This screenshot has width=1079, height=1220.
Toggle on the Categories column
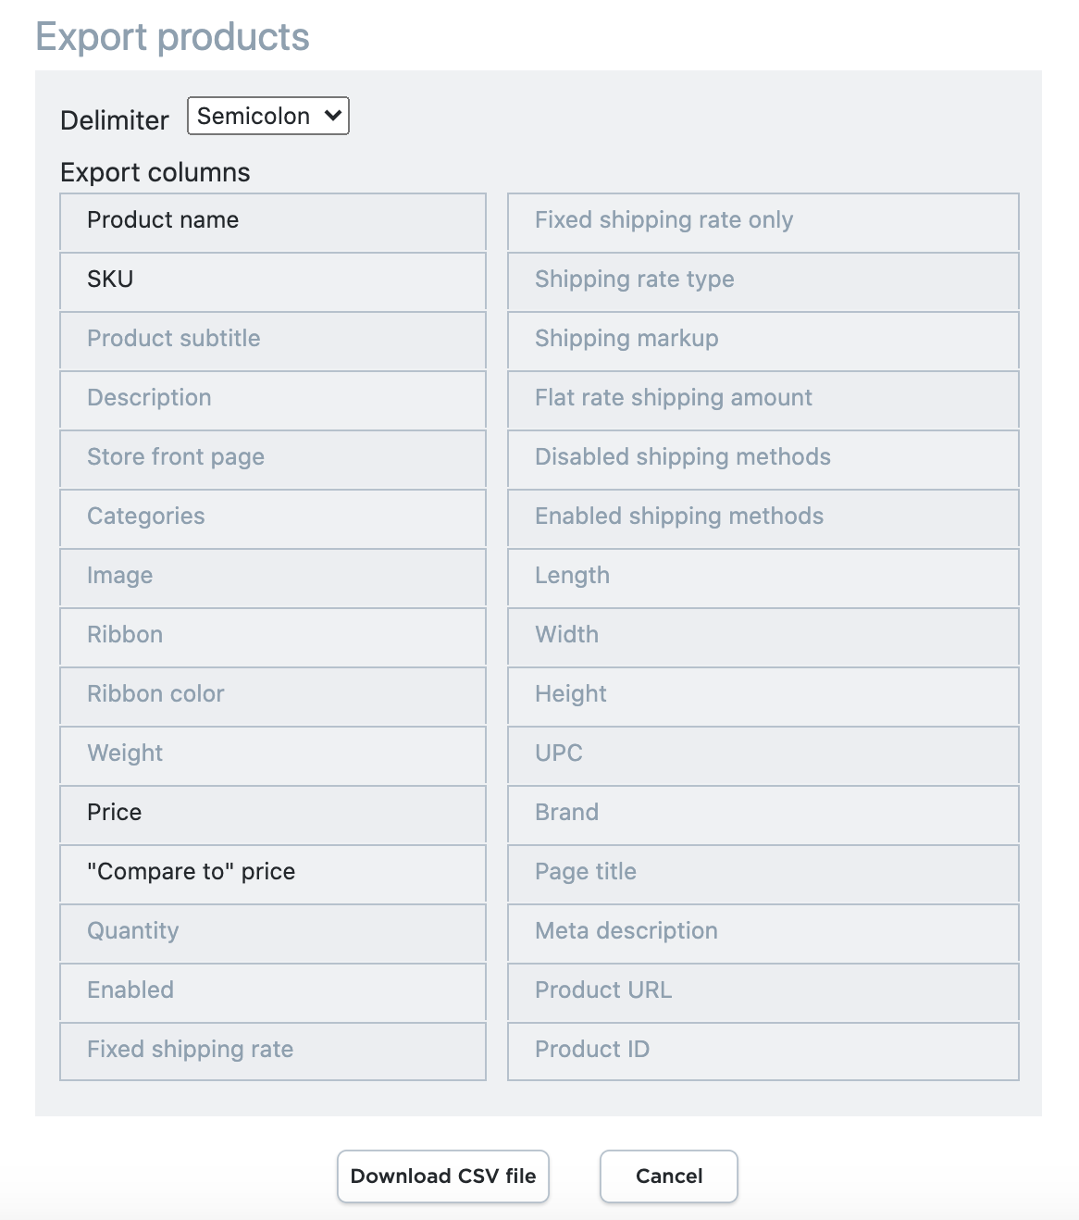[273, 517]
